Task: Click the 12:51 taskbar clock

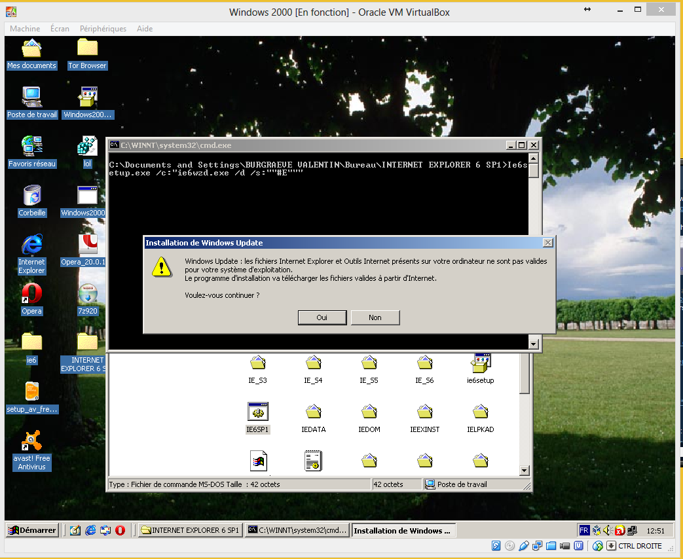Action: pyautogui.click(x=655, y=531)
